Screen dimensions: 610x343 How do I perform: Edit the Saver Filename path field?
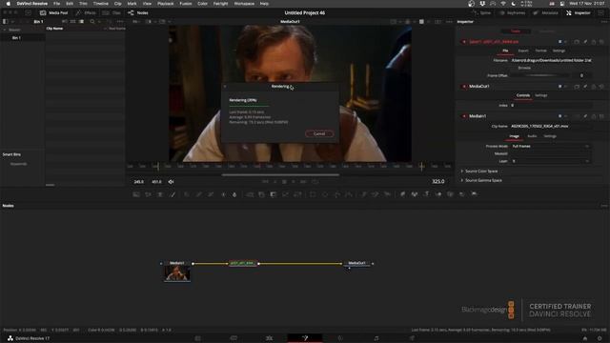551,60
